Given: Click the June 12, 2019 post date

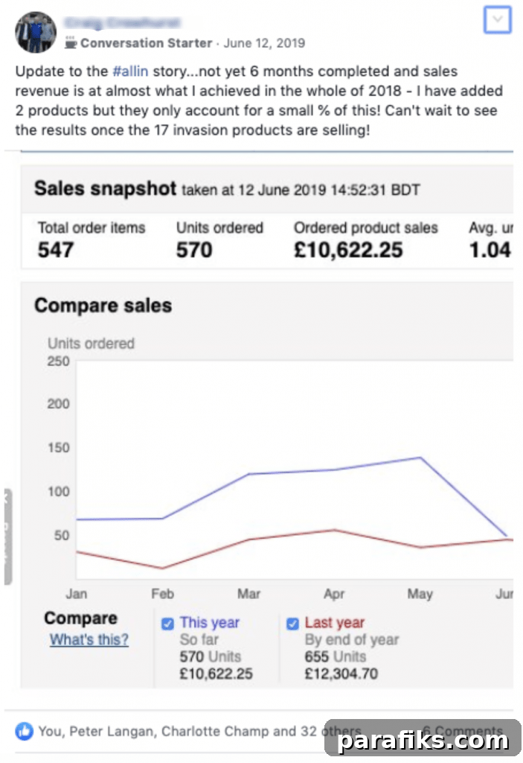Looking at the screenshot, I should click(x=264, y=43).
